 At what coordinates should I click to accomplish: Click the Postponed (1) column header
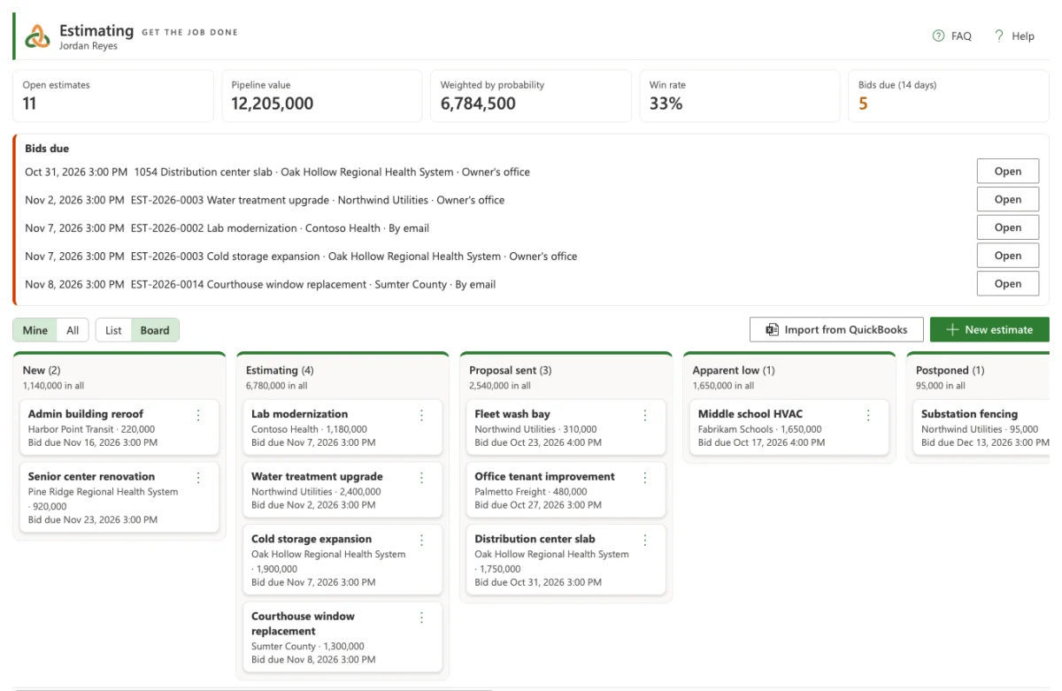[950, 371]
